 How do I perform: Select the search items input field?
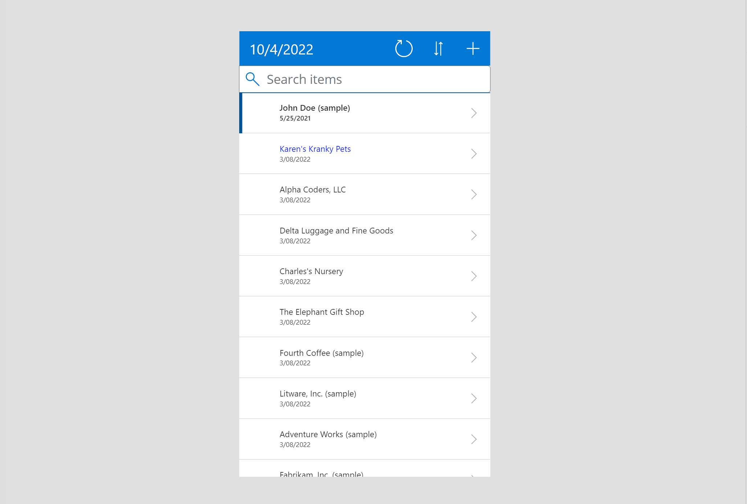(364, 79)
